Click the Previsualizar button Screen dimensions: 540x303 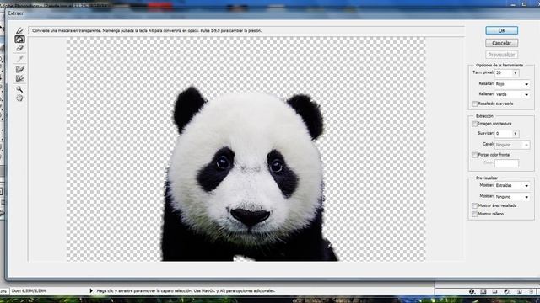click(502, 55)
